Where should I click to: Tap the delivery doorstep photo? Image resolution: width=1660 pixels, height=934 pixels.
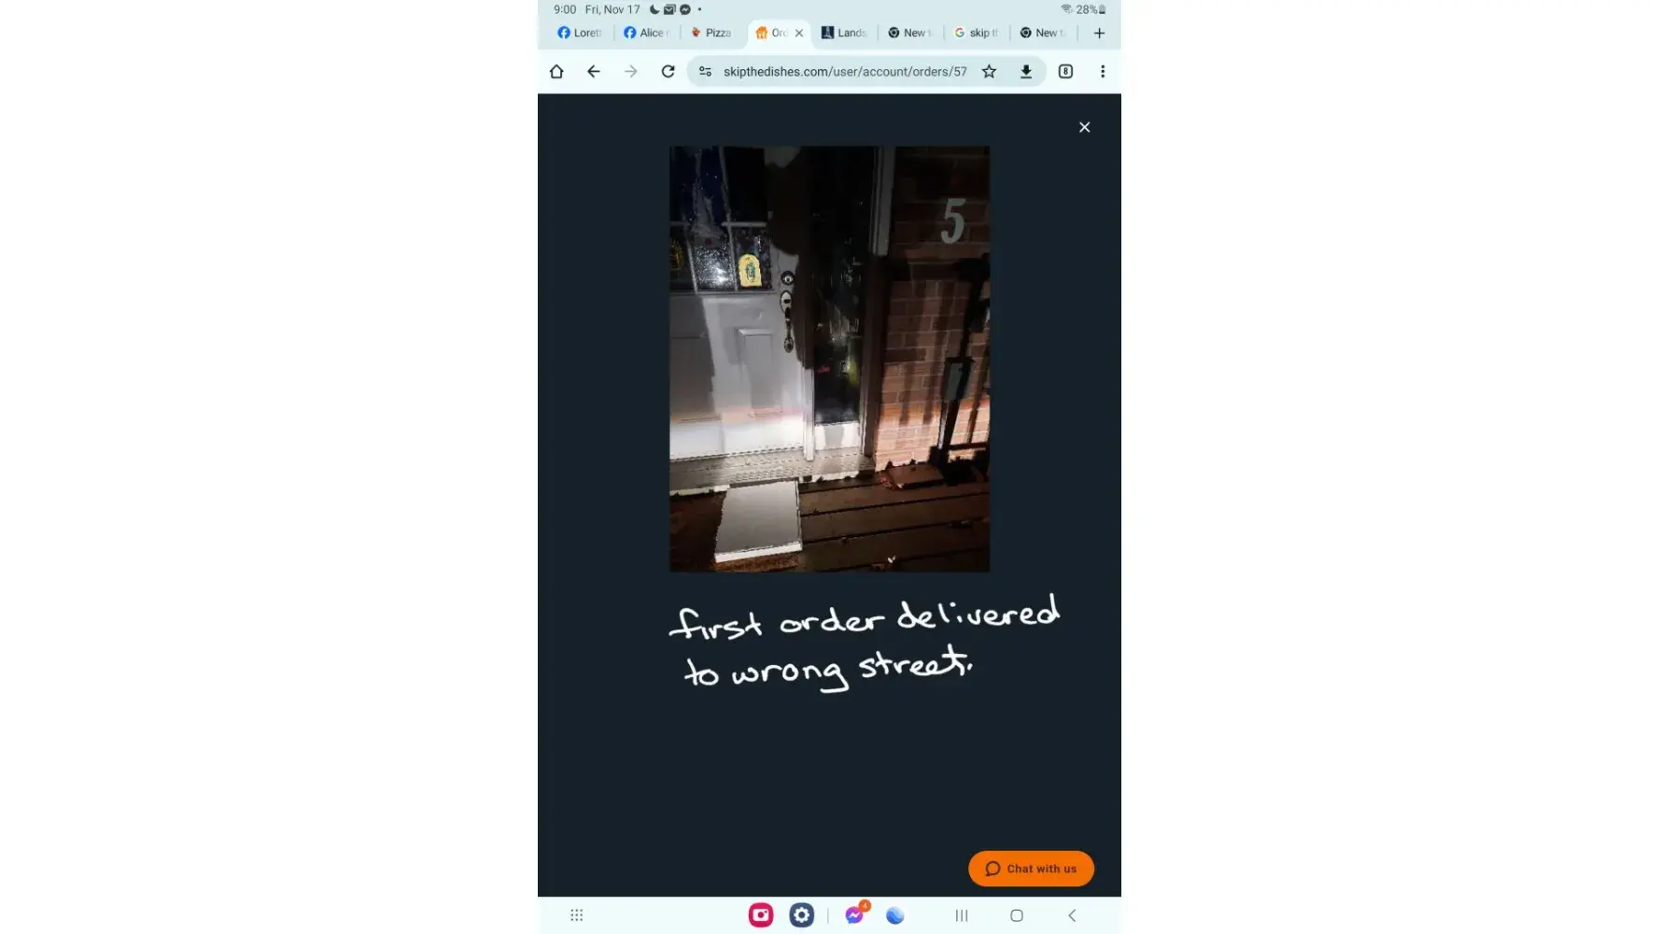[x=829, y=359]
